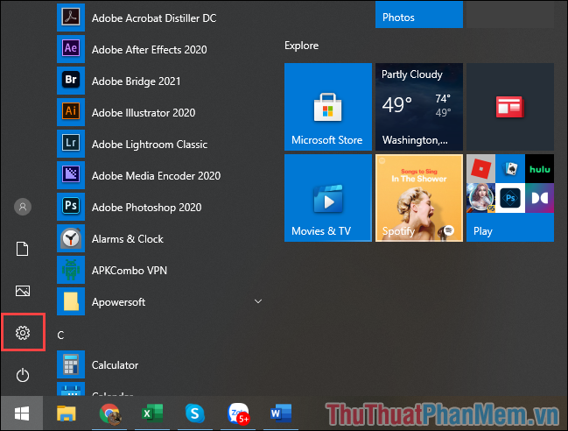This screenshot has width=568, height=431.
Task: Open the News tile
Action: (x=510, y=107)
